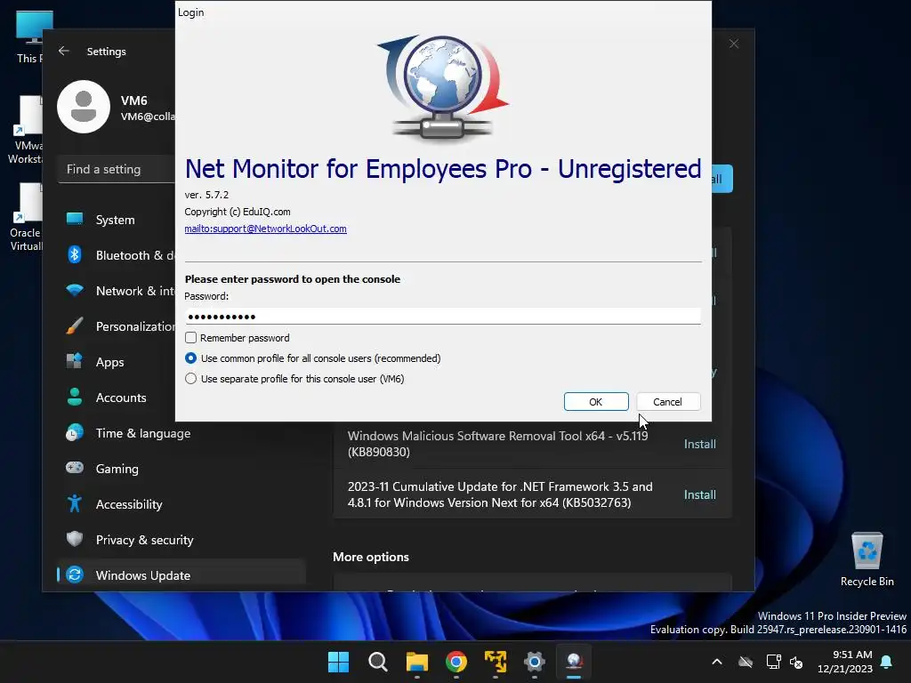Click the network display tray icon
This screenshot has height=683, width=911.
point(773,662)
